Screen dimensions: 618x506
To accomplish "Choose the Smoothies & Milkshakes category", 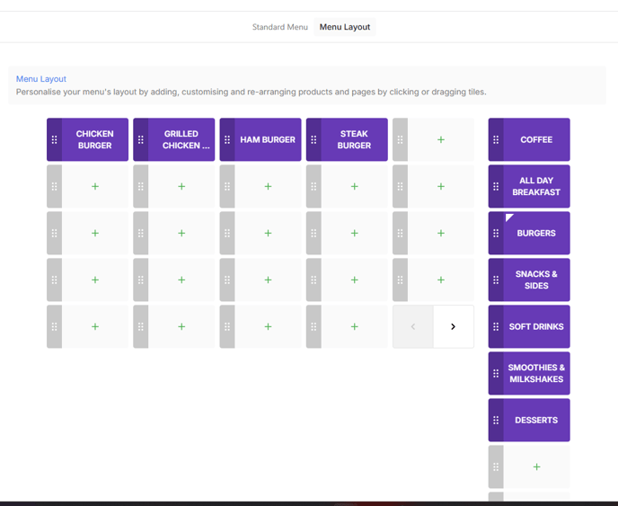I will point(536,374).
